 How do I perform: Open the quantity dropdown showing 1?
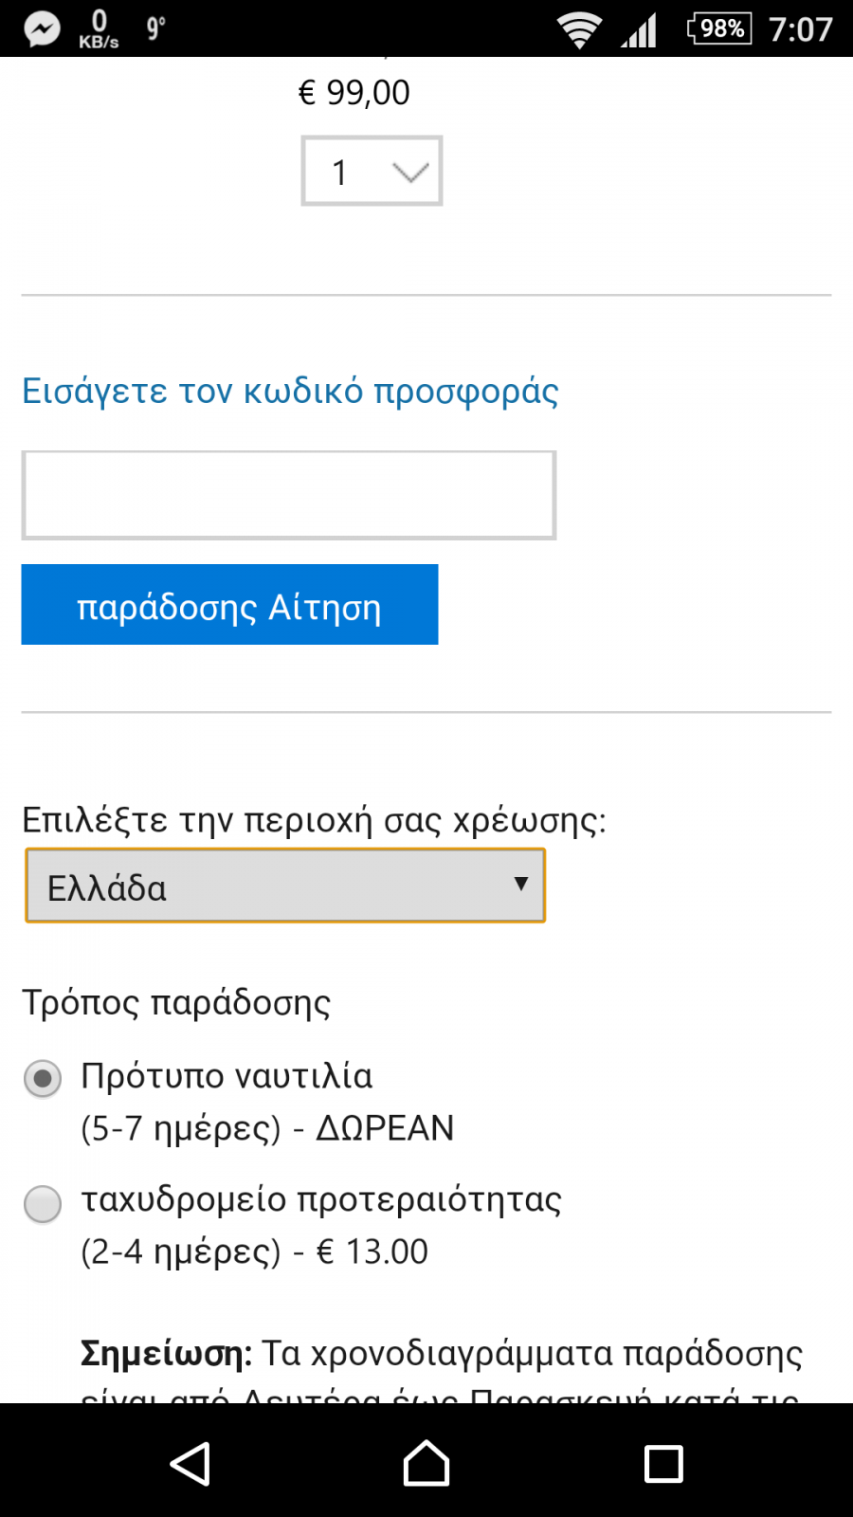point(372,171)
